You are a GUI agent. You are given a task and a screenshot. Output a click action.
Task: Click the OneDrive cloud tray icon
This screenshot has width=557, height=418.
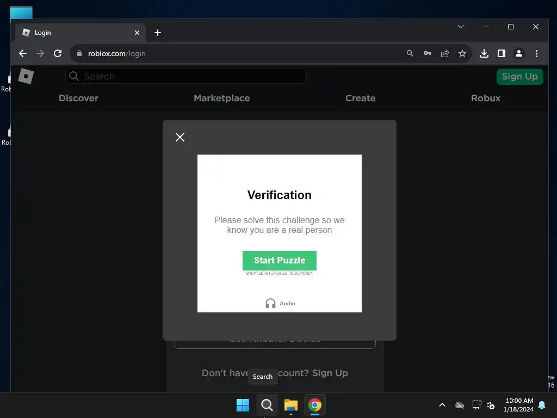460,405
